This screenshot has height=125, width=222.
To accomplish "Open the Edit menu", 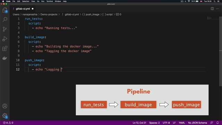I will [18, 1].
